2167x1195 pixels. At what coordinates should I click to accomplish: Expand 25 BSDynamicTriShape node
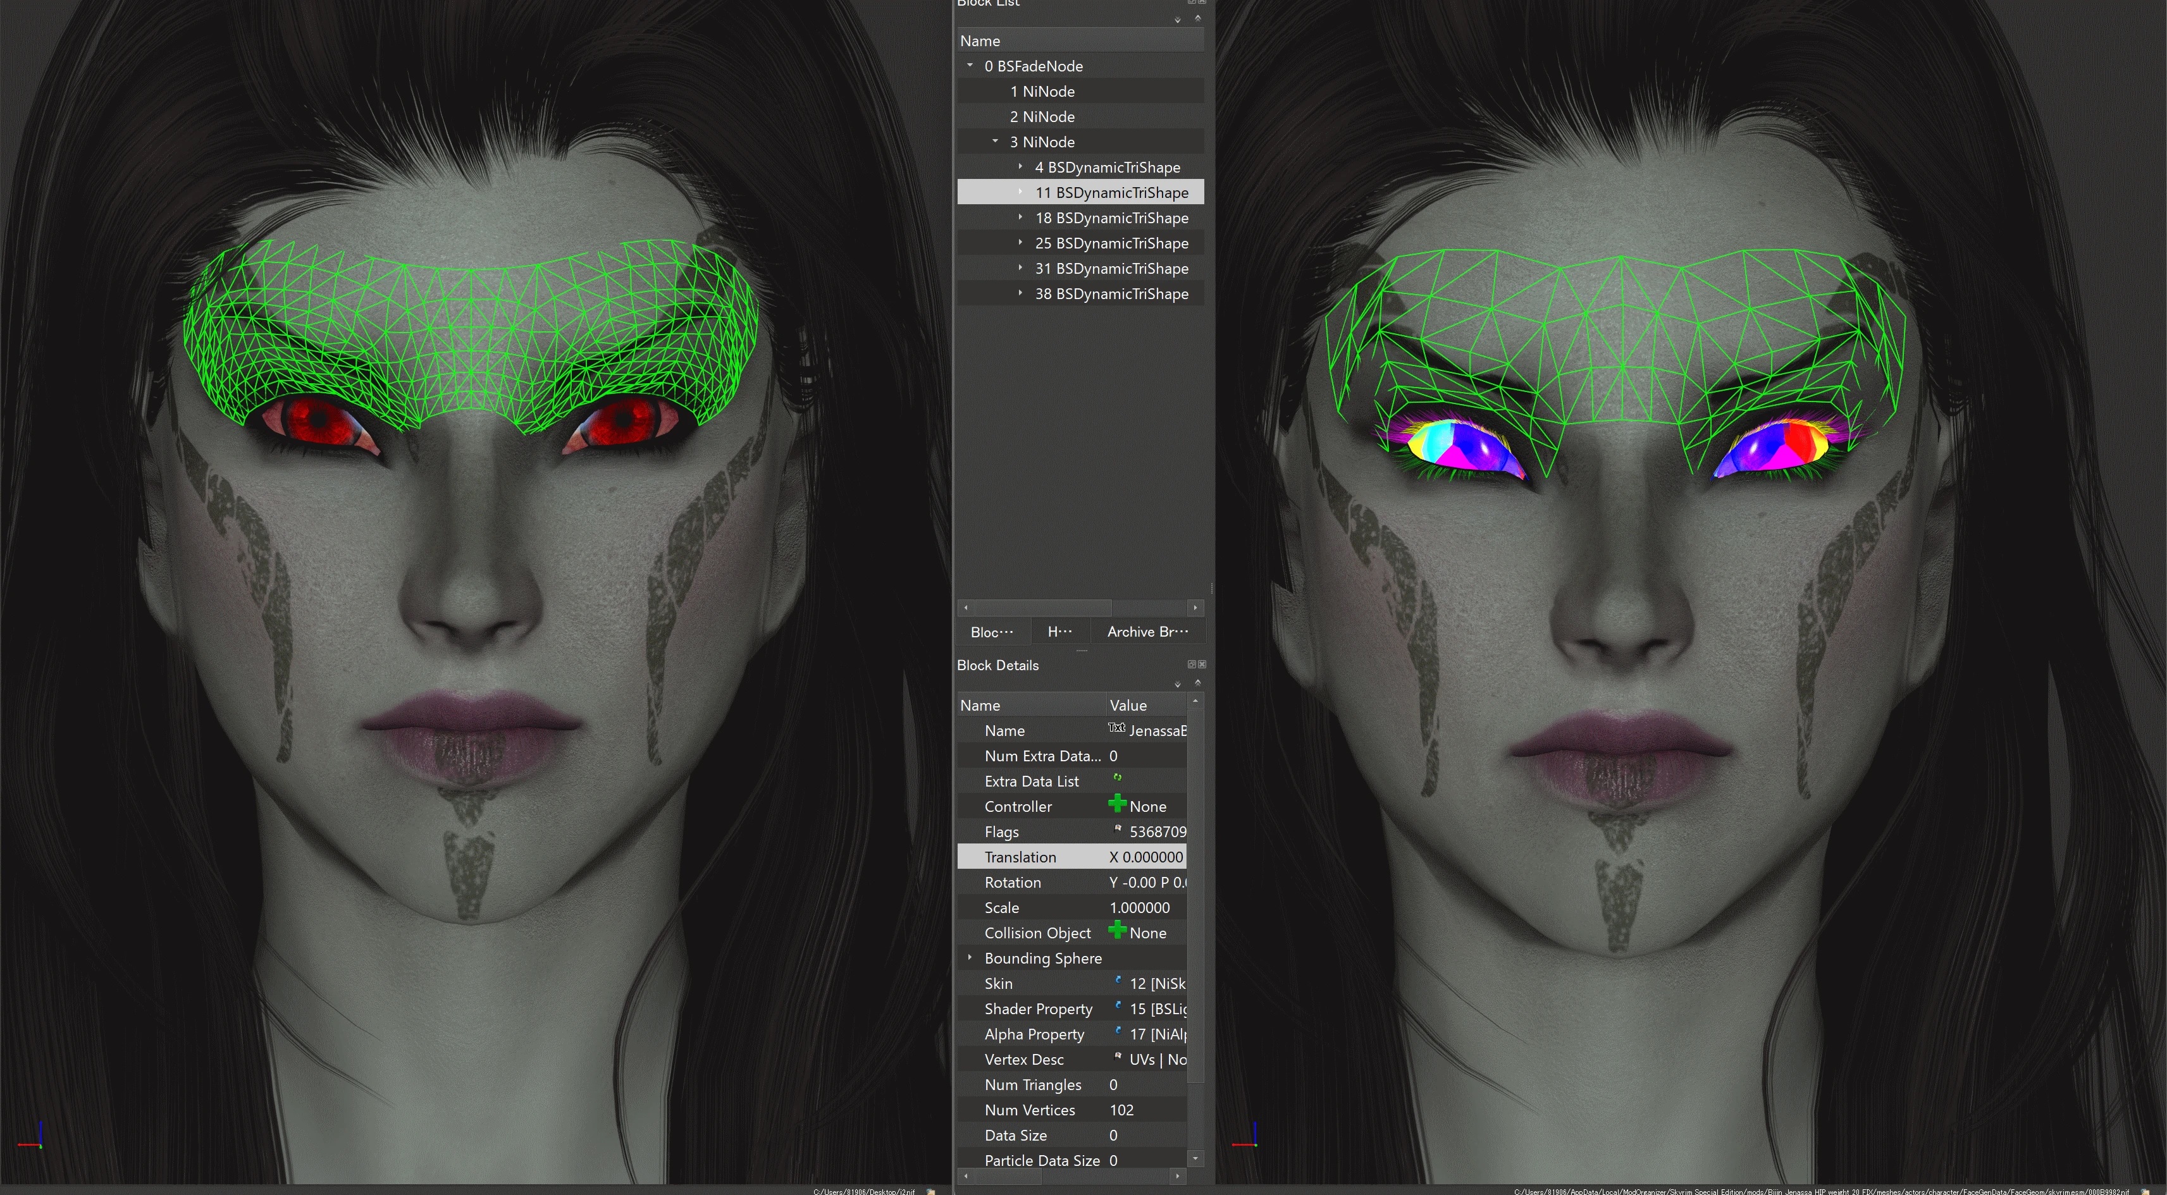[x=1020, y=243]
